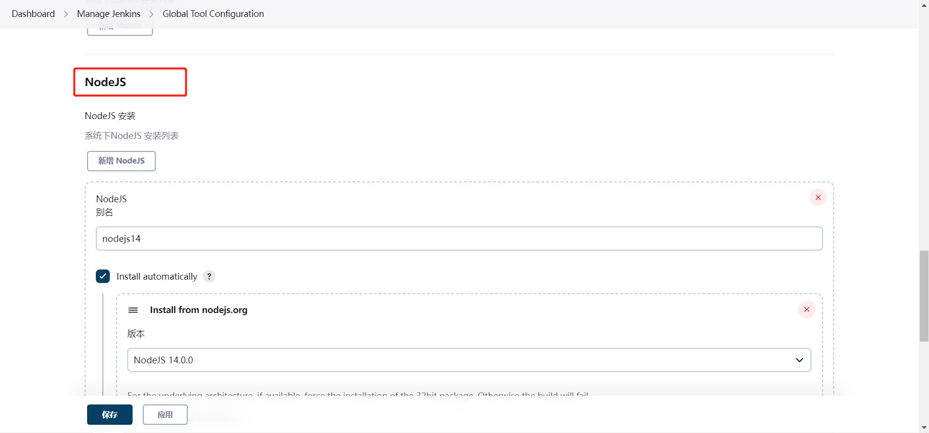This screenshot has height=433, width=929.
Task: Open Global Tool Configuration breadcrumb item
Action: (x=213, y=14)
